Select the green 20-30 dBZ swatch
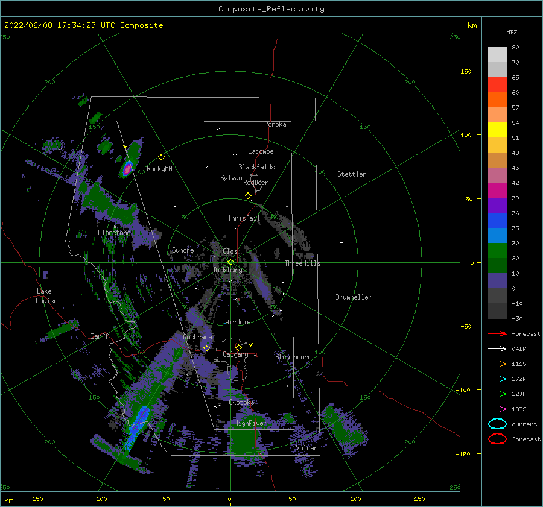Viewport: 543px width, 507px height. coord(497,251)
